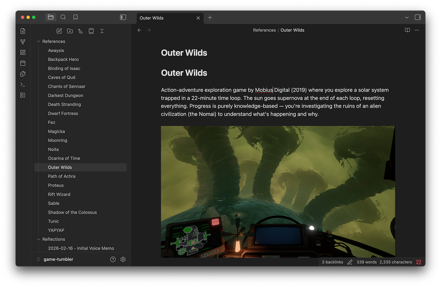Toggle the left sidebar
441x287 pixels.
[123, 17]
